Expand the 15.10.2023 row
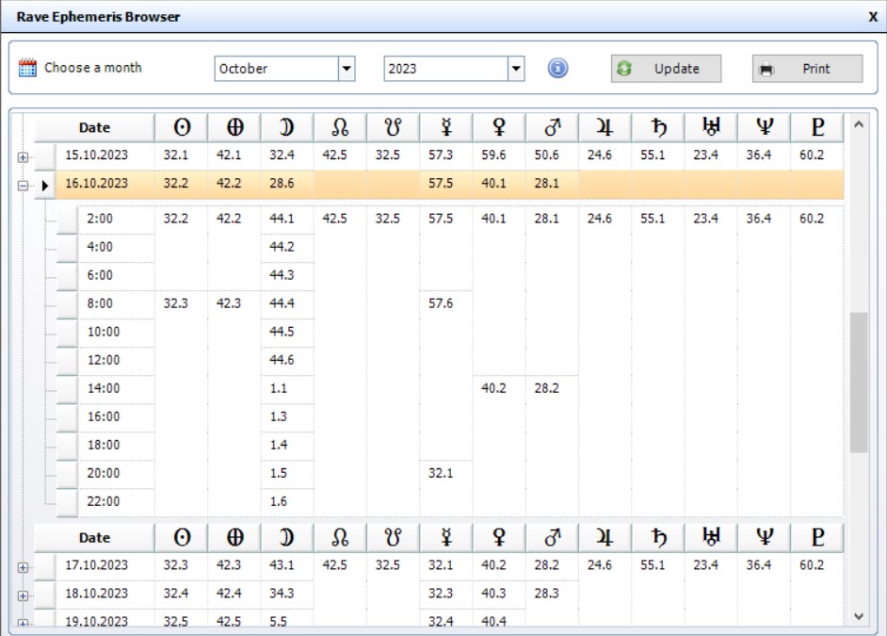 [22, 157]
